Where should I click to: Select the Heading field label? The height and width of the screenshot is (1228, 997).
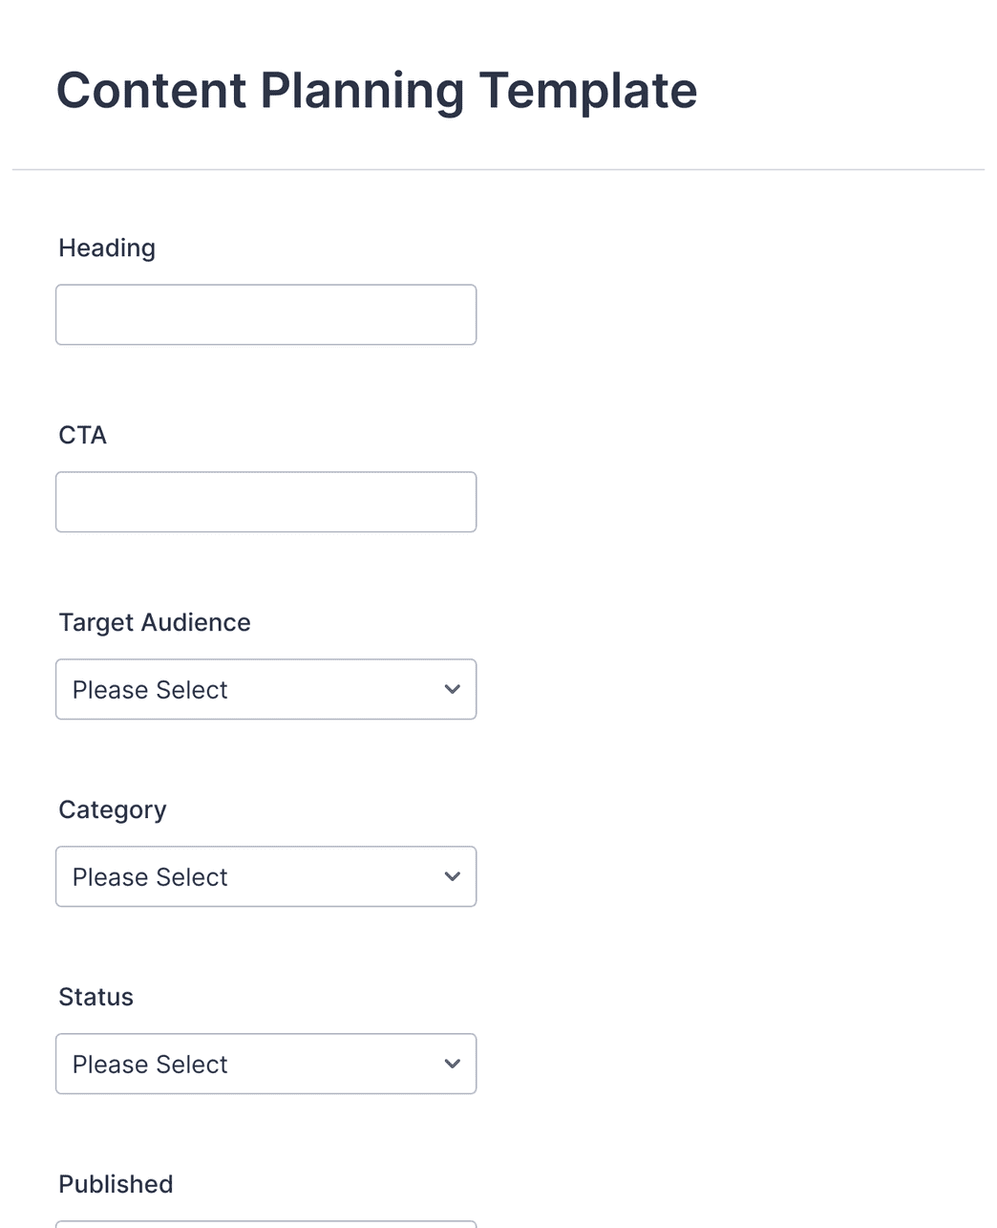pos(106,248)
